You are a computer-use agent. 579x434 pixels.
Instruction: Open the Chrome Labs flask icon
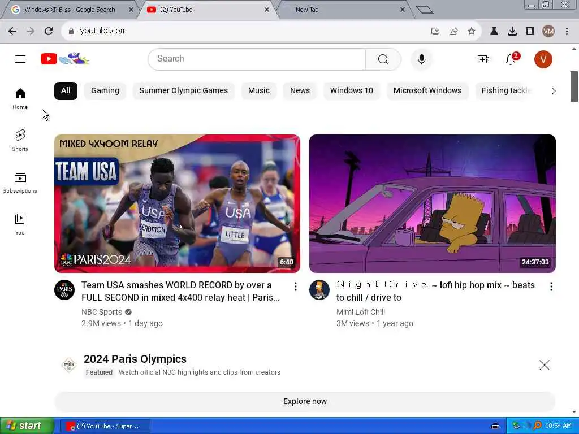tap(494, 32)
